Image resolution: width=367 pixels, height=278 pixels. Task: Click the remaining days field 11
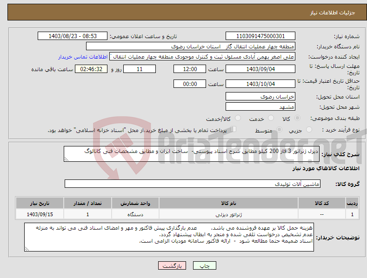[140, 69]
